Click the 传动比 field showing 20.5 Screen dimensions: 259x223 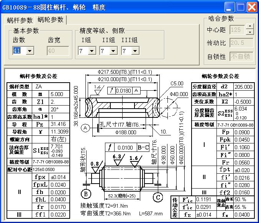tap(241, 43)
